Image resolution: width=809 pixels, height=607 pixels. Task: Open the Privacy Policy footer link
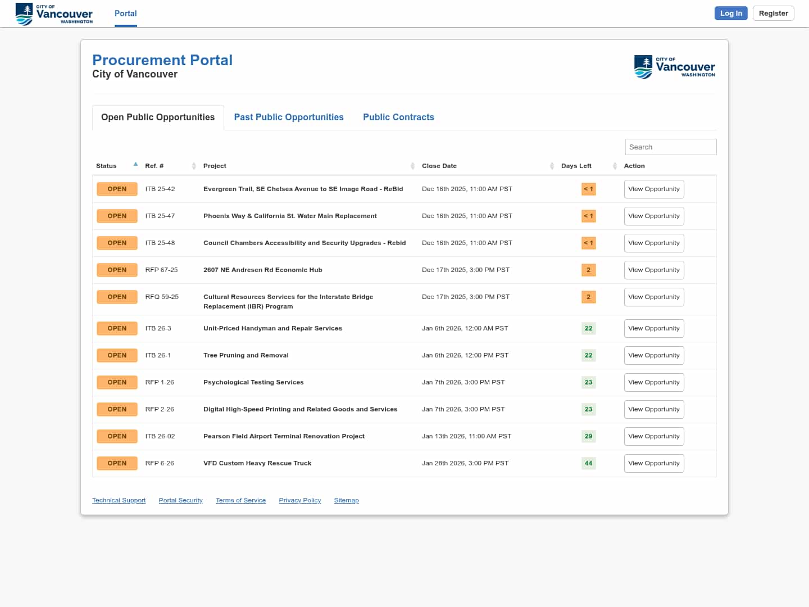[299, 500]
